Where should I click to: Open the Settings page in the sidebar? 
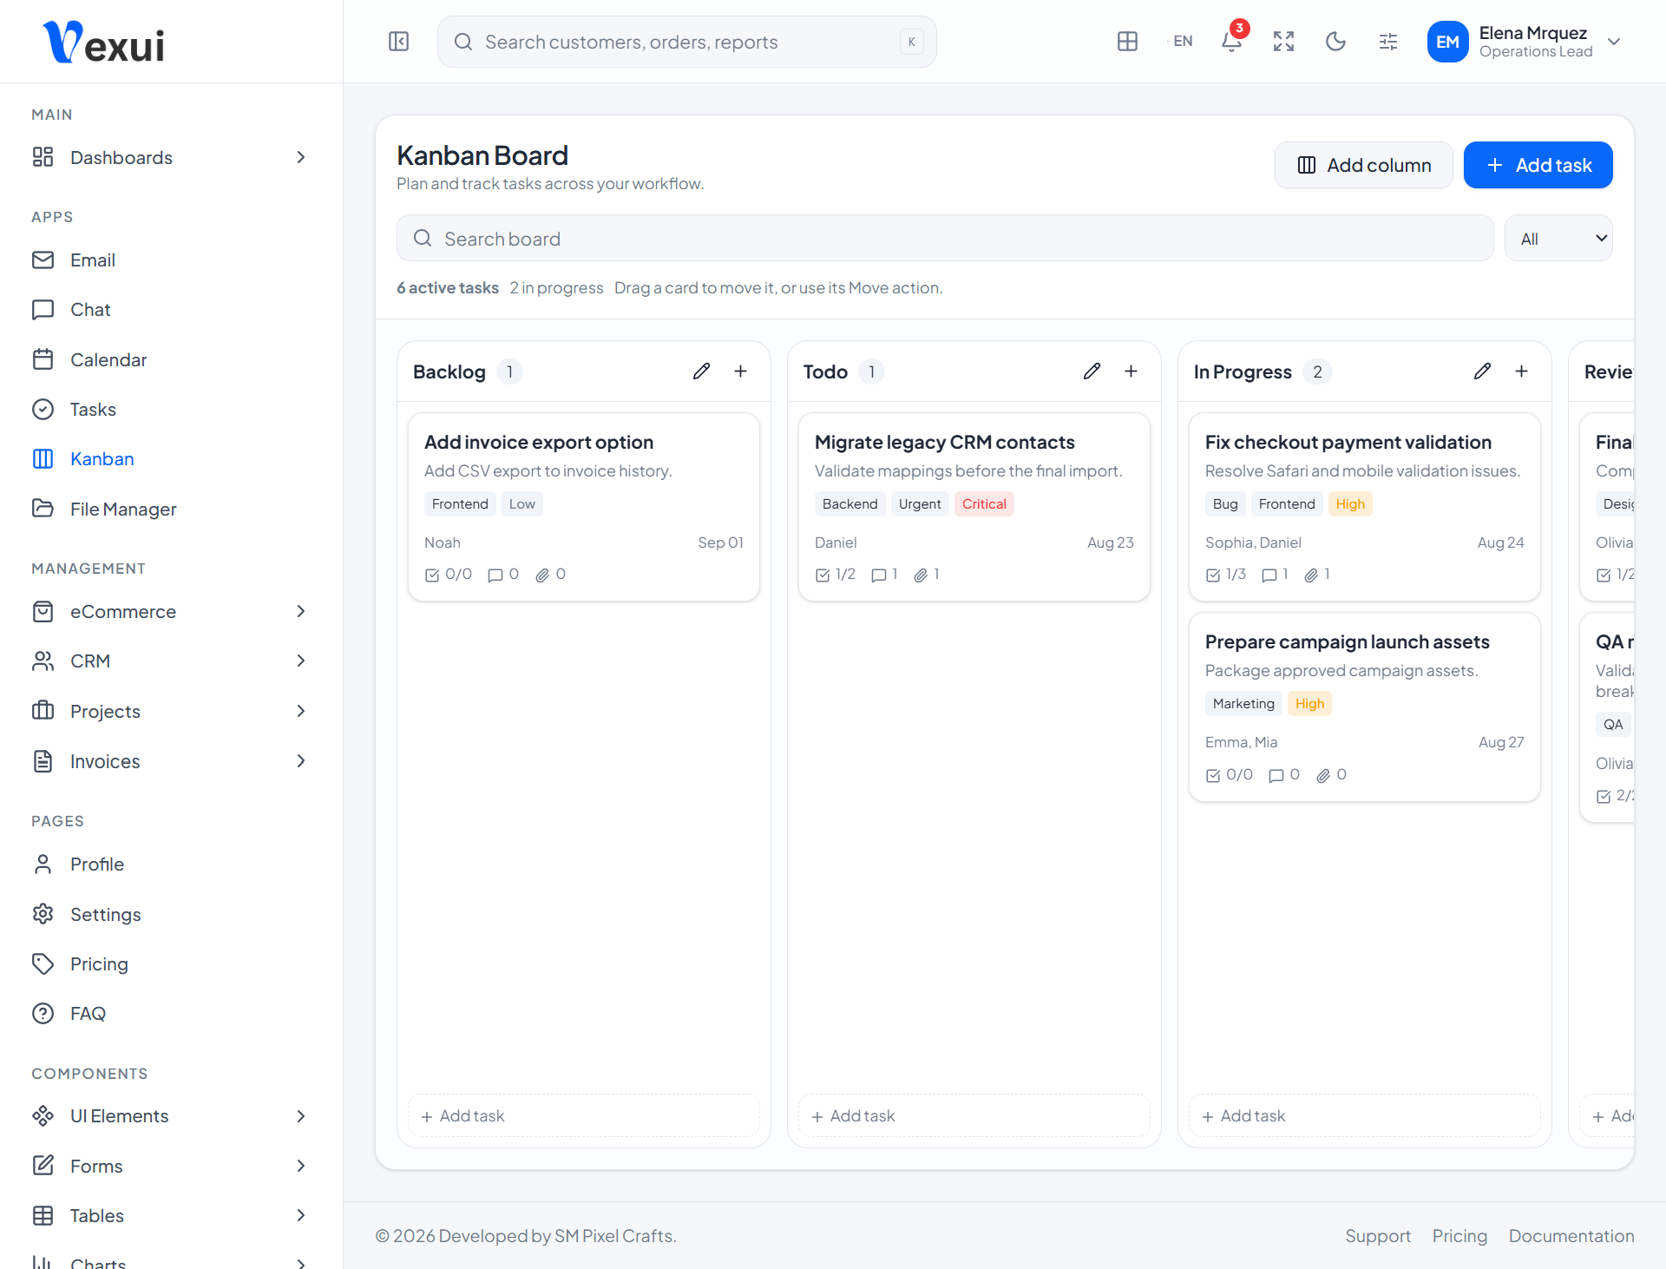171,915
